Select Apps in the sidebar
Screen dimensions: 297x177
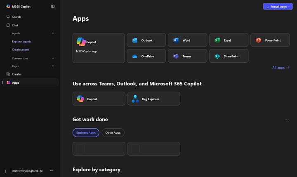coord(30,83)
